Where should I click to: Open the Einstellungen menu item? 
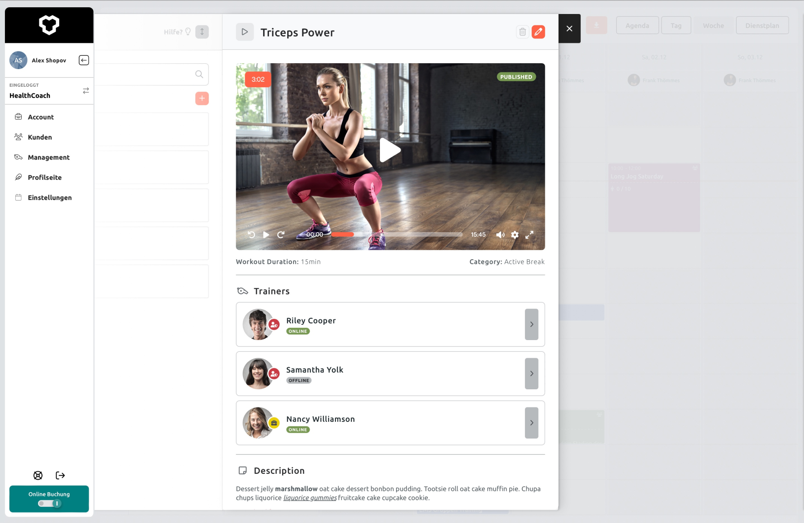point(49,197)
